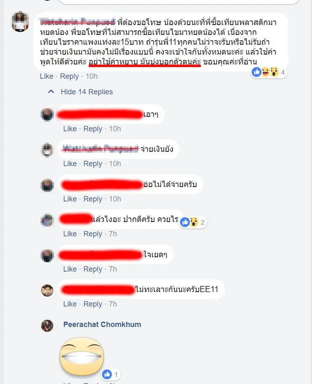Viewport: 312px width, 384px height.
Task: Open reactions on the 'ปากดีครับ' reply
Action: point(193,222)
